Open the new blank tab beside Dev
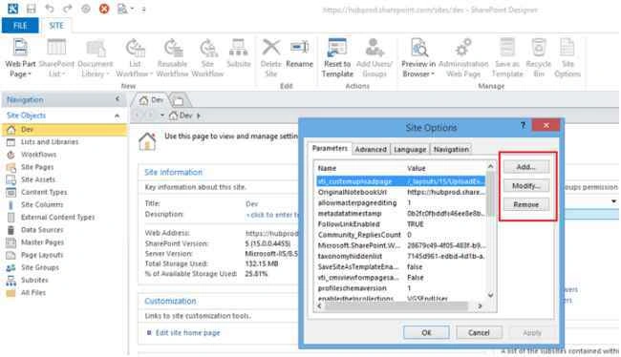The width and height of the screenshot is (621, 357). (x=180, y=101)
